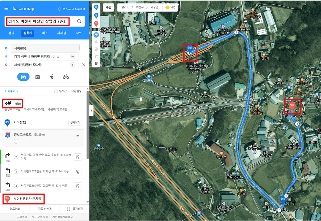The width and height of the screenshot is (321, 221).
Task: Clear the route with the X button
Action: coord(84,65)
